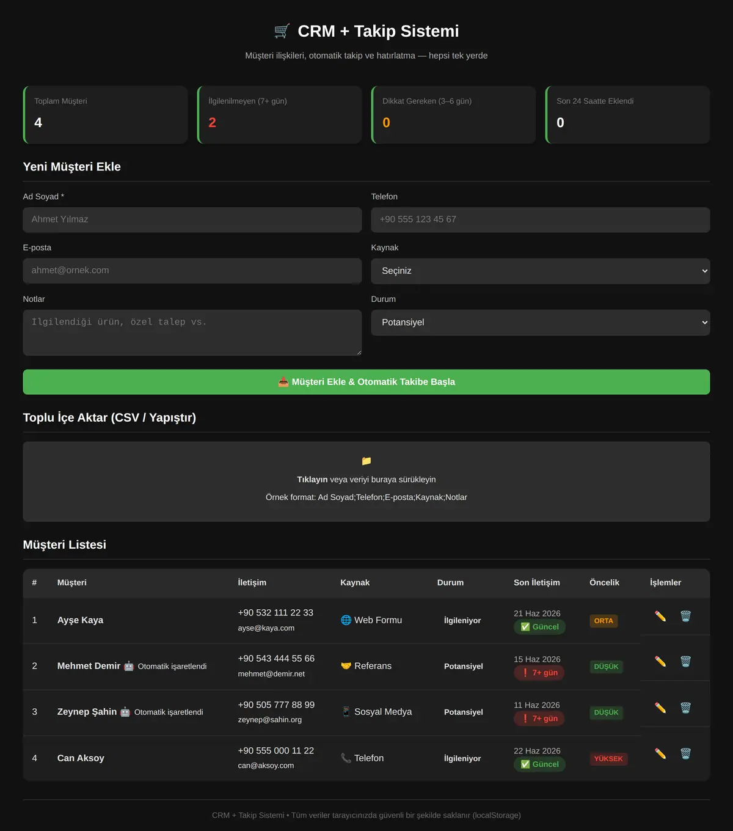This screenshot has width=733, height=831.
Task: Remove Mehmet Demir via trash icon
Action: pyautogui.click(x=685, y=661)
